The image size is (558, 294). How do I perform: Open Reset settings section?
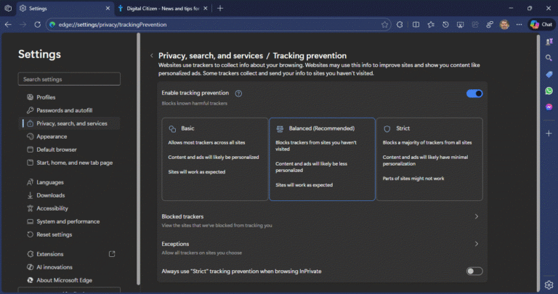click(70, 234)
